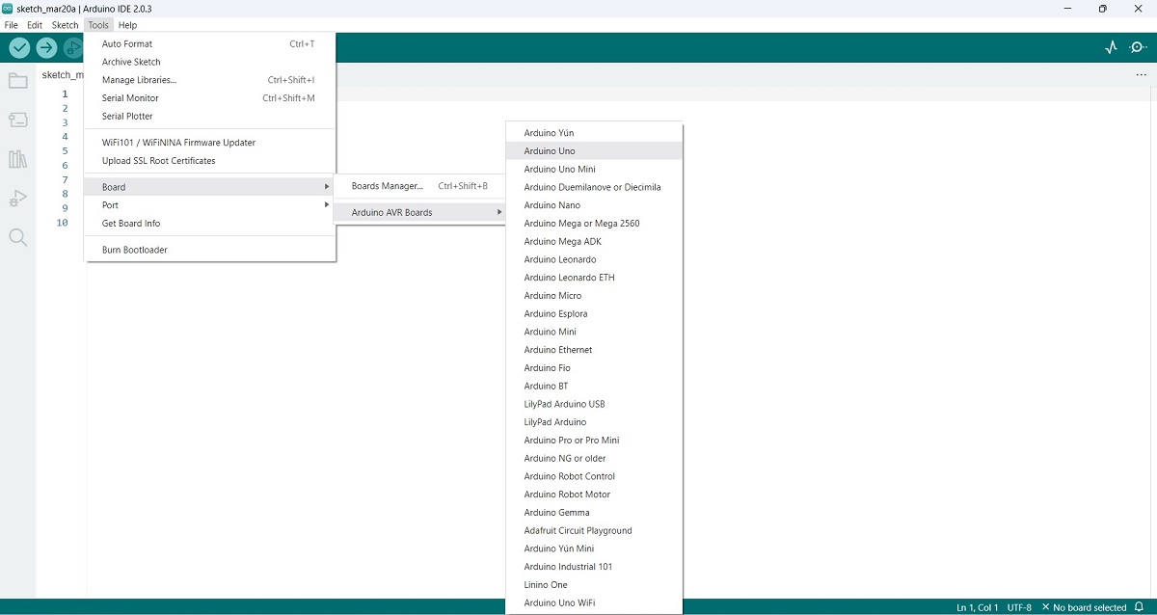The image size is (1157, 615).
Task: Open Boards Manager… menu entry
Action: pyautogui.click(x=388, y=186)
